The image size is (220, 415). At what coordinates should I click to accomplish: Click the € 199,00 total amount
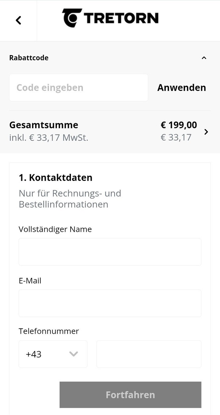pyautogui.click(x=179, y=125)
